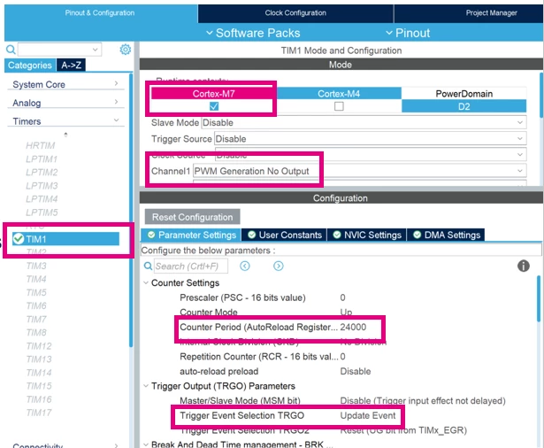Open the Clock Source dropdown

371,155
